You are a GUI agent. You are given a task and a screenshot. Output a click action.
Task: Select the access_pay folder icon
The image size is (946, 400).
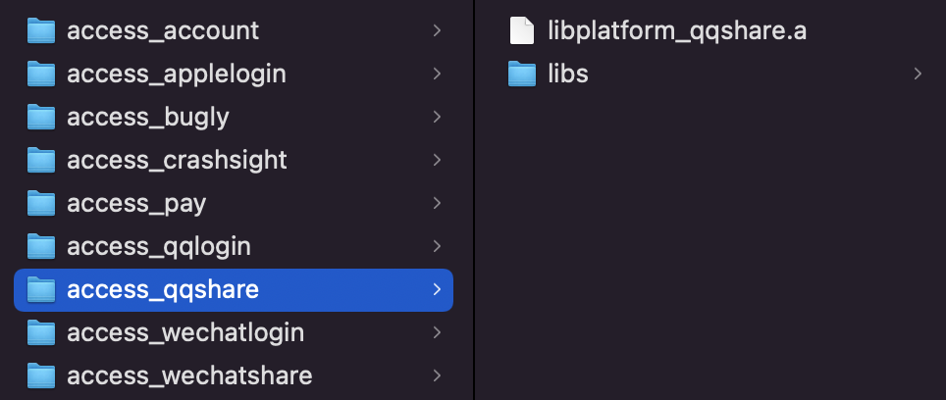[41, 204]
